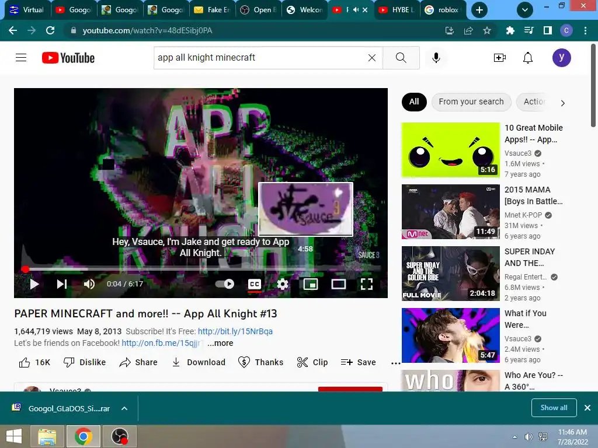Save the video to a playlist

point(358,362)
